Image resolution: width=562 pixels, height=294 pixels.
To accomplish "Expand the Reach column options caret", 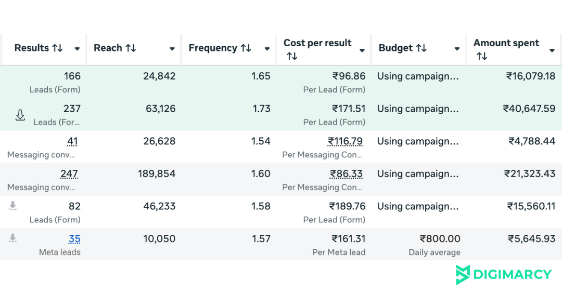I will (172, 49).
